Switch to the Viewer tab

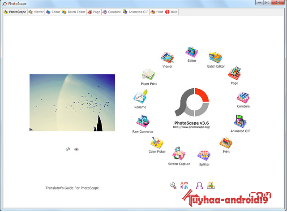(x=36, y=12)
